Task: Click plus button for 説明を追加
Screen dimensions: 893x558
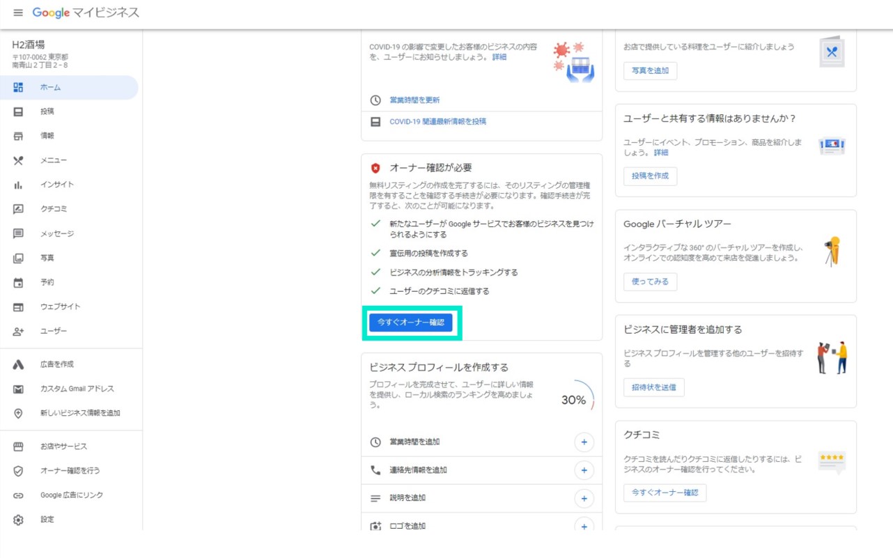Action: coord(584,498)
